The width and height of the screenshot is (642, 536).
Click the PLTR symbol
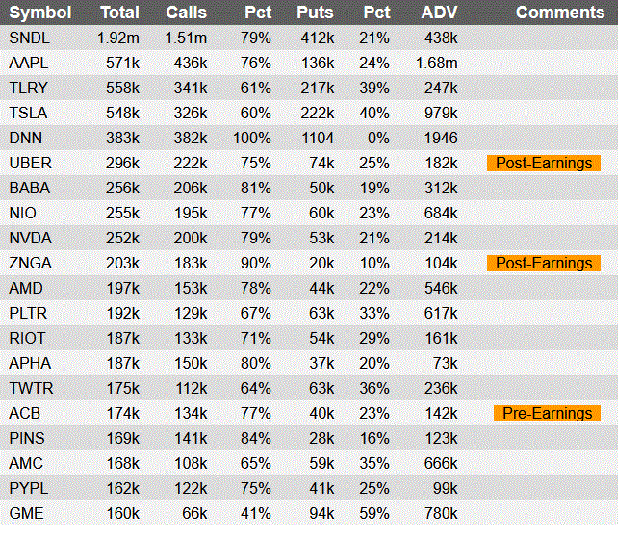click(x=28, y=313)
